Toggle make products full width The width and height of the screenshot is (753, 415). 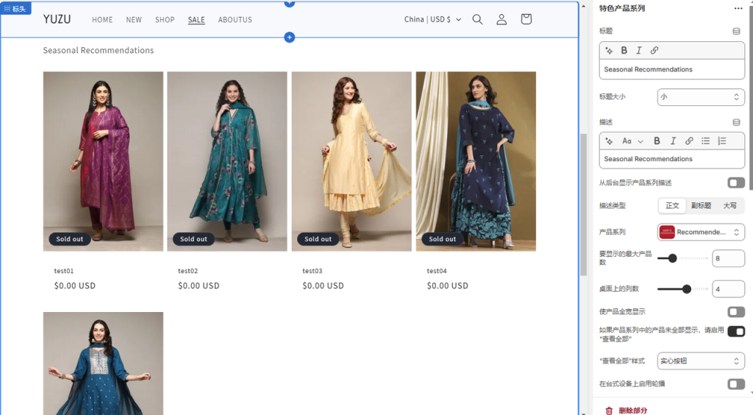[x=735, y=312]
